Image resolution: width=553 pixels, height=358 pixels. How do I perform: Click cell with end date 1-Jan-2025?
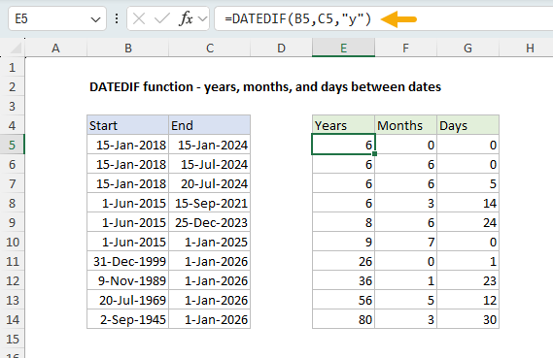pos(210,242)
